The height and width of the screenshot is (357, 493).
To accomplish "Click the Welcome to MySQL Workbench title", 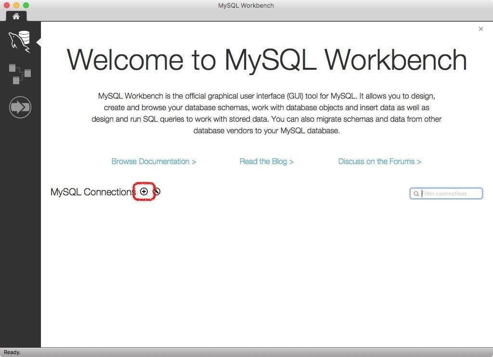I will tap(267, 60).
